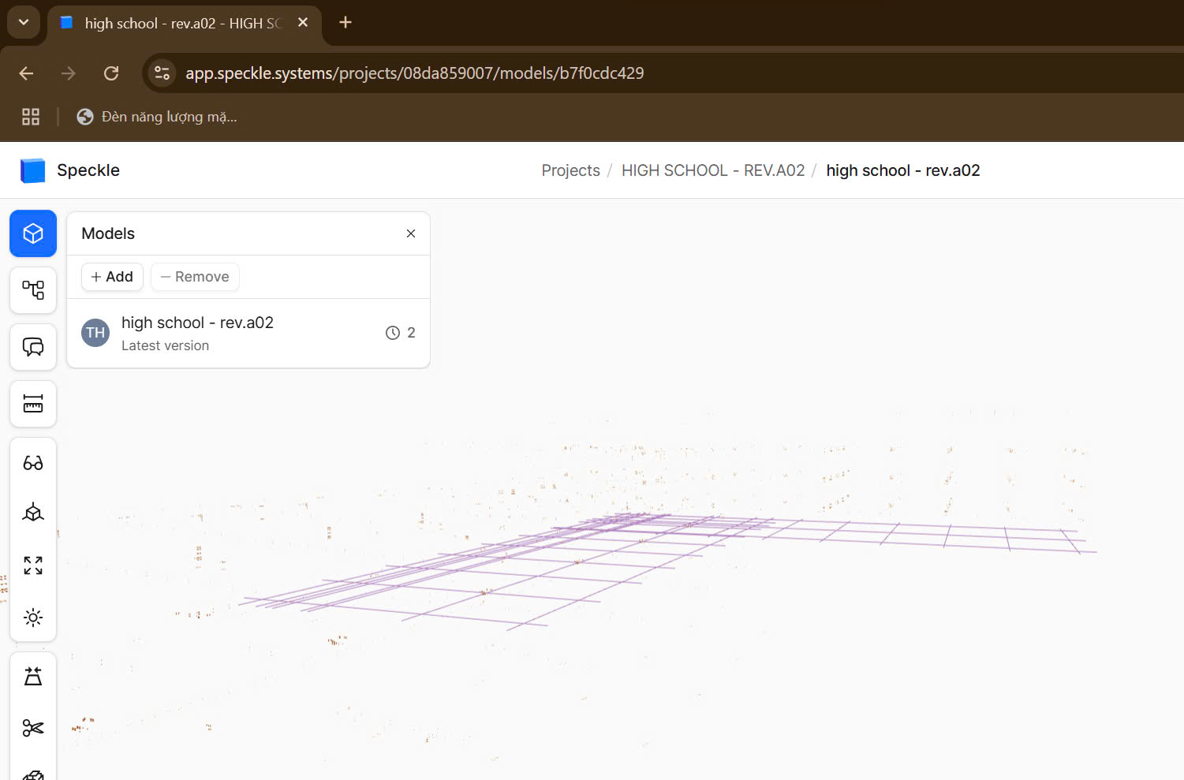Click the Speckle blue cube logo
The width and height of the screenshot is (1184, 780).
(32, 170)
